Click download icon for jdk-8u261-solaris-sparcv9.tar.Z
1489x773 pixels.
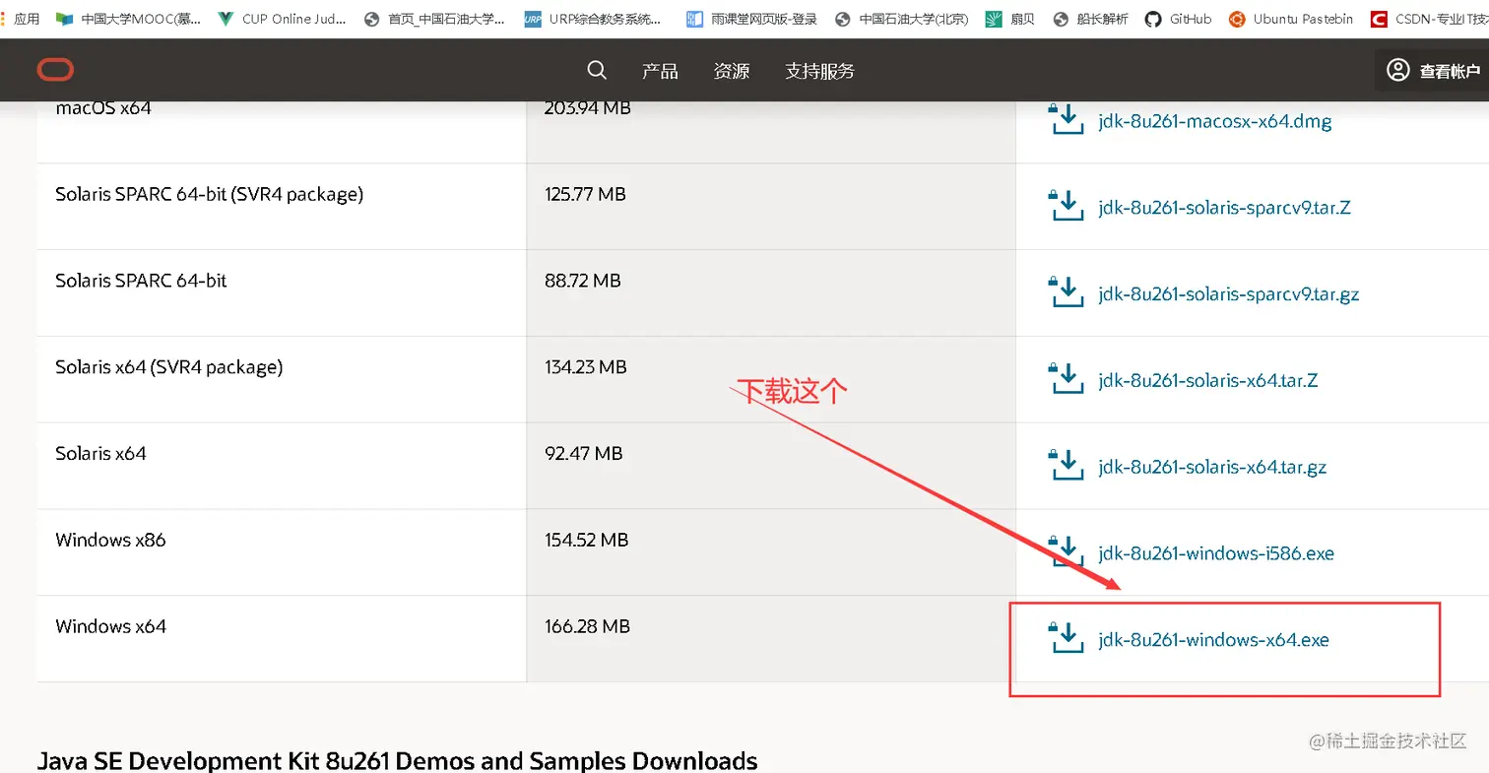pyautogui.click(x=1066, y=206)
